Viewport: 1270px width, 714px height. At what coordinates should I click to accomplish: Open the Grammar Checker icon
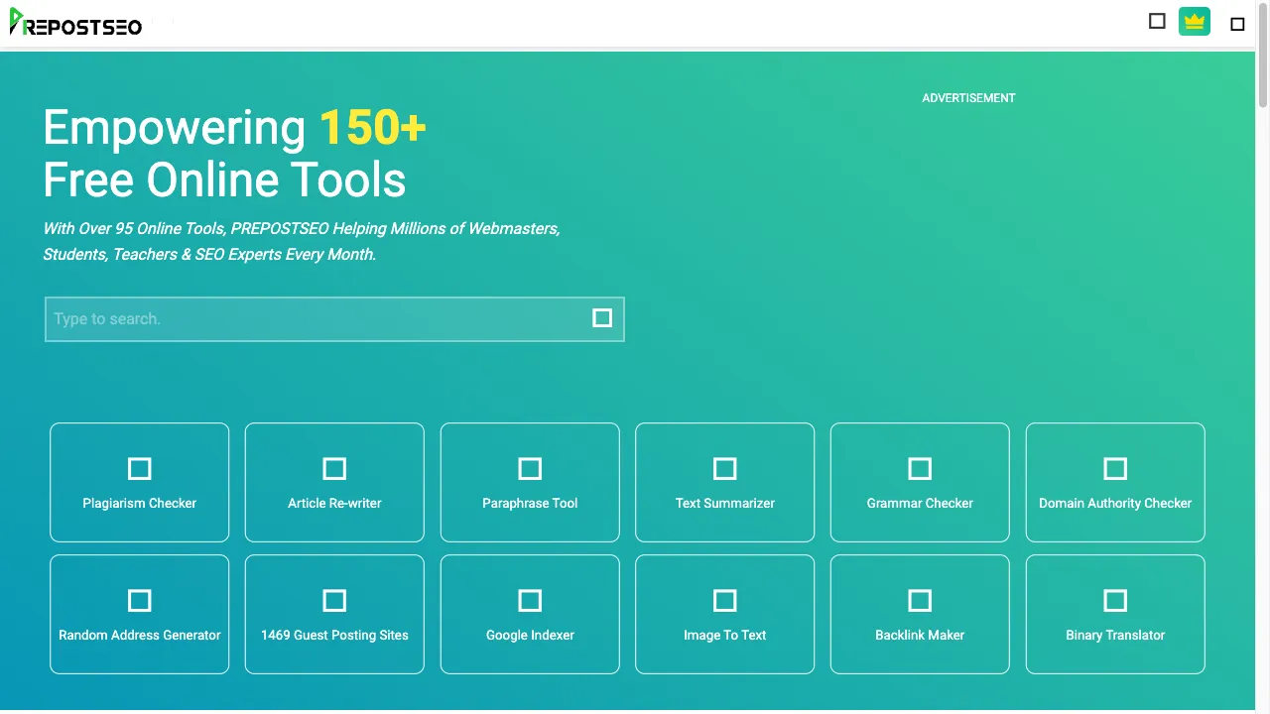[920, 468]
